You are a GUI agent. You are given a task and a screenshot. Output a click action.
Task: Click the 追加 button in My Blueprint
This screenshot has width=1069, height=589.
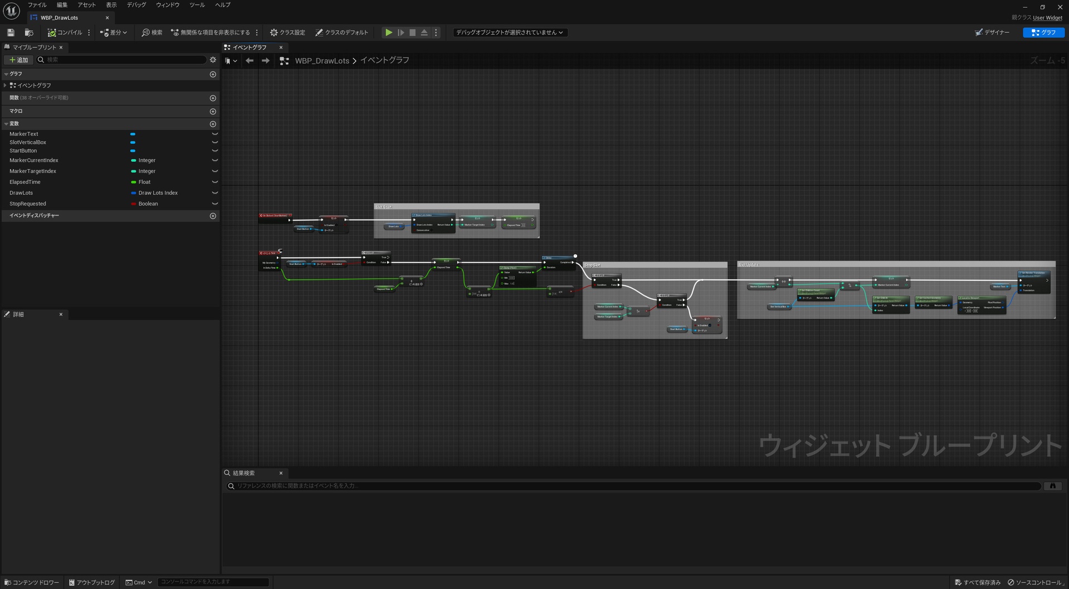(x=19, y=60)
